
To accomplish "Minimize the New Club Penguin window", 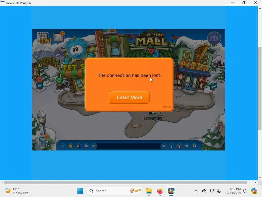I will [232, 3].
